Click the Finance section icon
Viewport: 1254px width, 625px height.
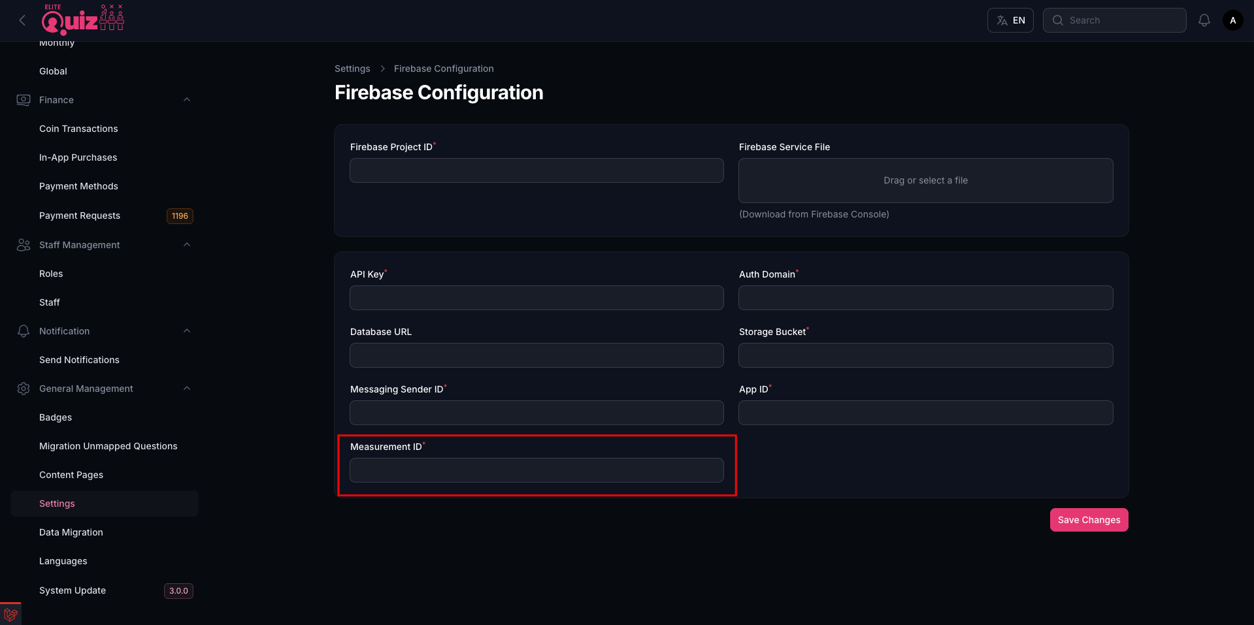[24, 100]
